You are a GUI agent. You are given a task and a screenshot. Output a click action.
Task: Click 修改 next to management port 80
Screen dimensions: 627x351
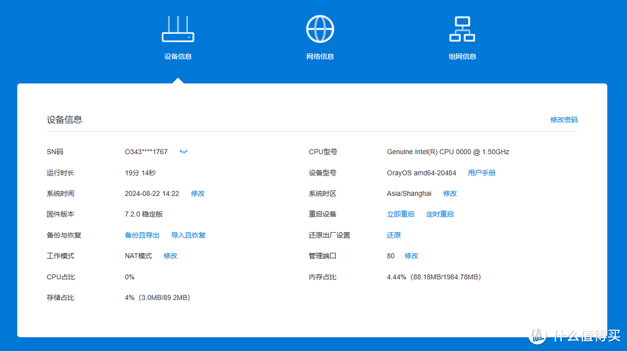[x=412, y=255]
